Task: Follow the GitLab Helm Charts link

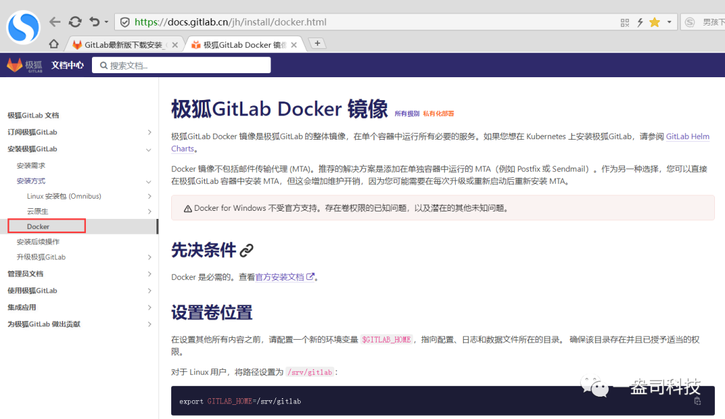Action: (x=687, y=136)
